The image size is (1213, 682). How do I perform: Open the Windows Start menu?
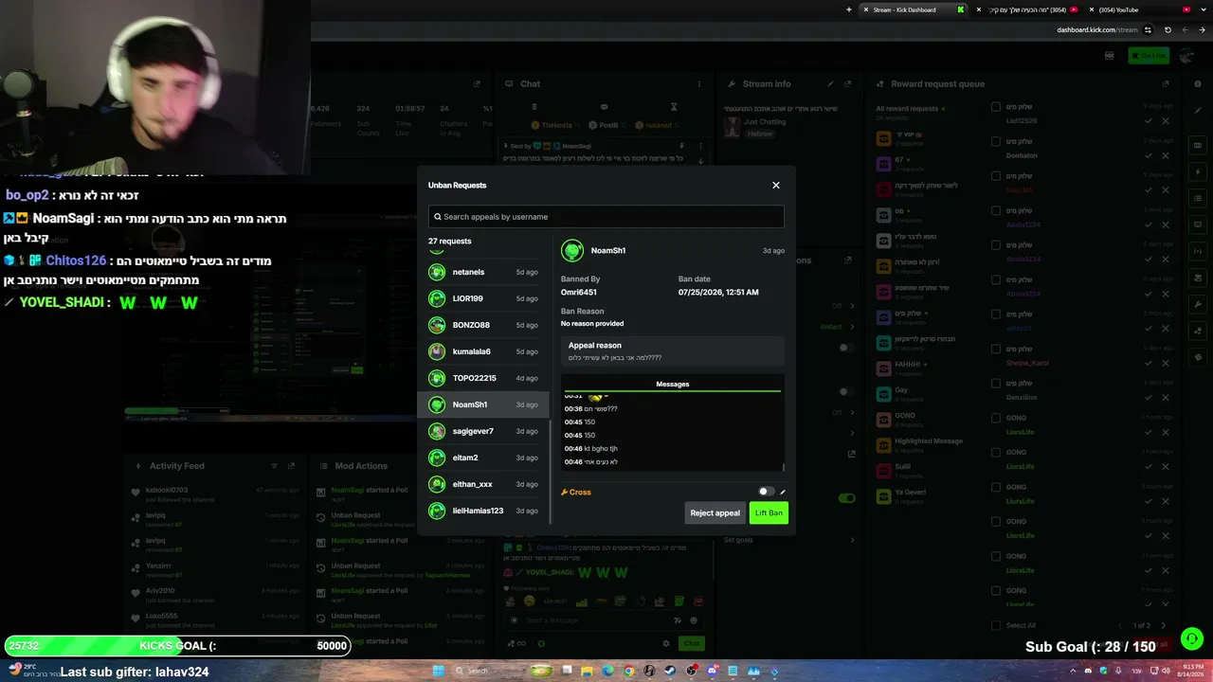coord(439,671)
